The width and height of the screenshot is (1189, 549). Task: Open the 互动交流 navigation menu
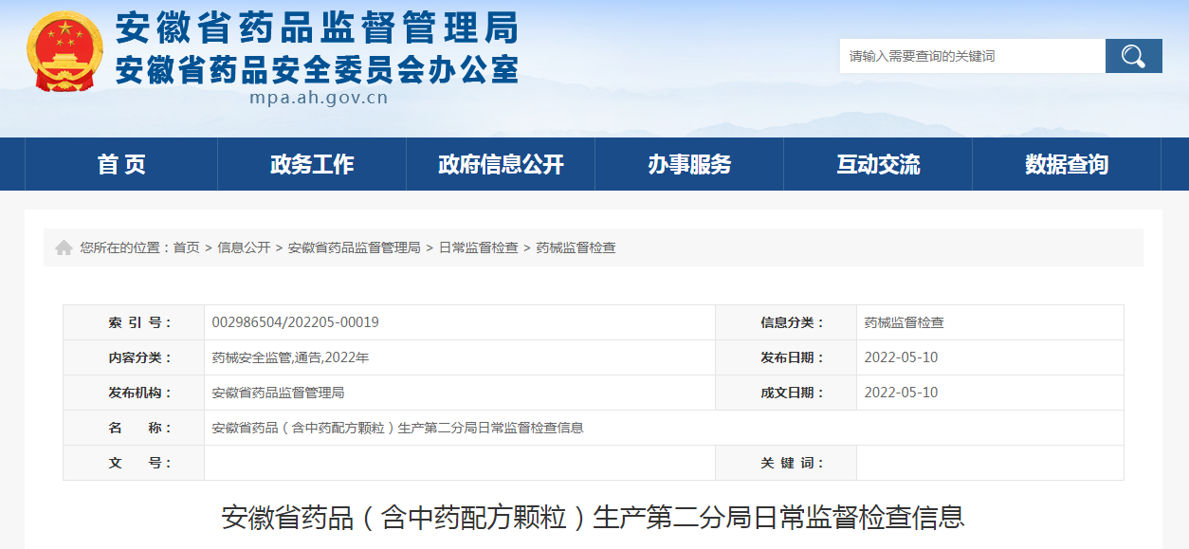tap(878, 164)
